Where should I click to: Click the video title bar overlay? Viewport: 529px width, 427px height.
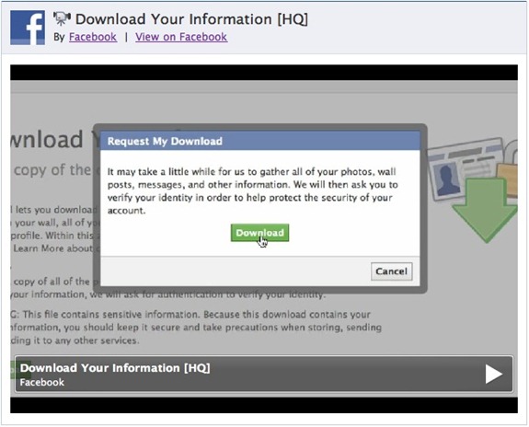pos(264,374)
